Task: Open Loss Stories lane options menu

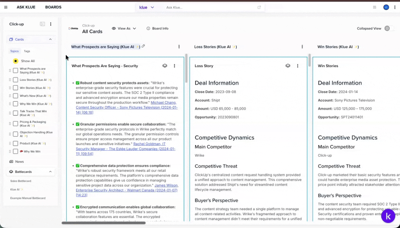Action: pyautogui.click(x=302, y=47)
